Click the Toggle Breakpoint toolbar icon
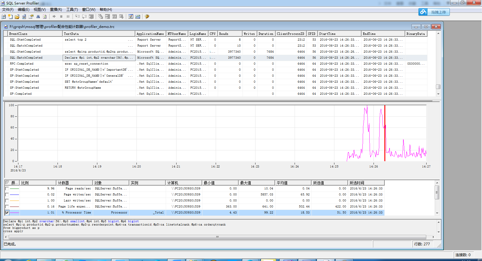Image resolution: width=482 pixels, height=261 pixels. [x=91, y=17]
